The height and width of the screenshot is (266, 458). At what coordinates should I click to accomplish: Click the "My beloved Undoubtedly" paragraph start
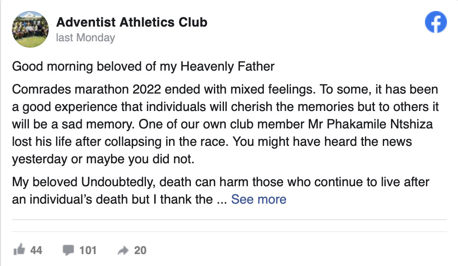coord(85,182)
